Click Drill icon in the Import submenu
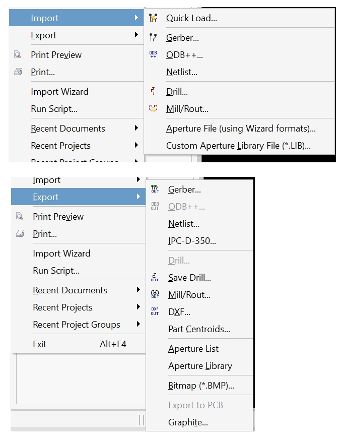This screenshot has height=441, width=343. (x=153, y=91)
